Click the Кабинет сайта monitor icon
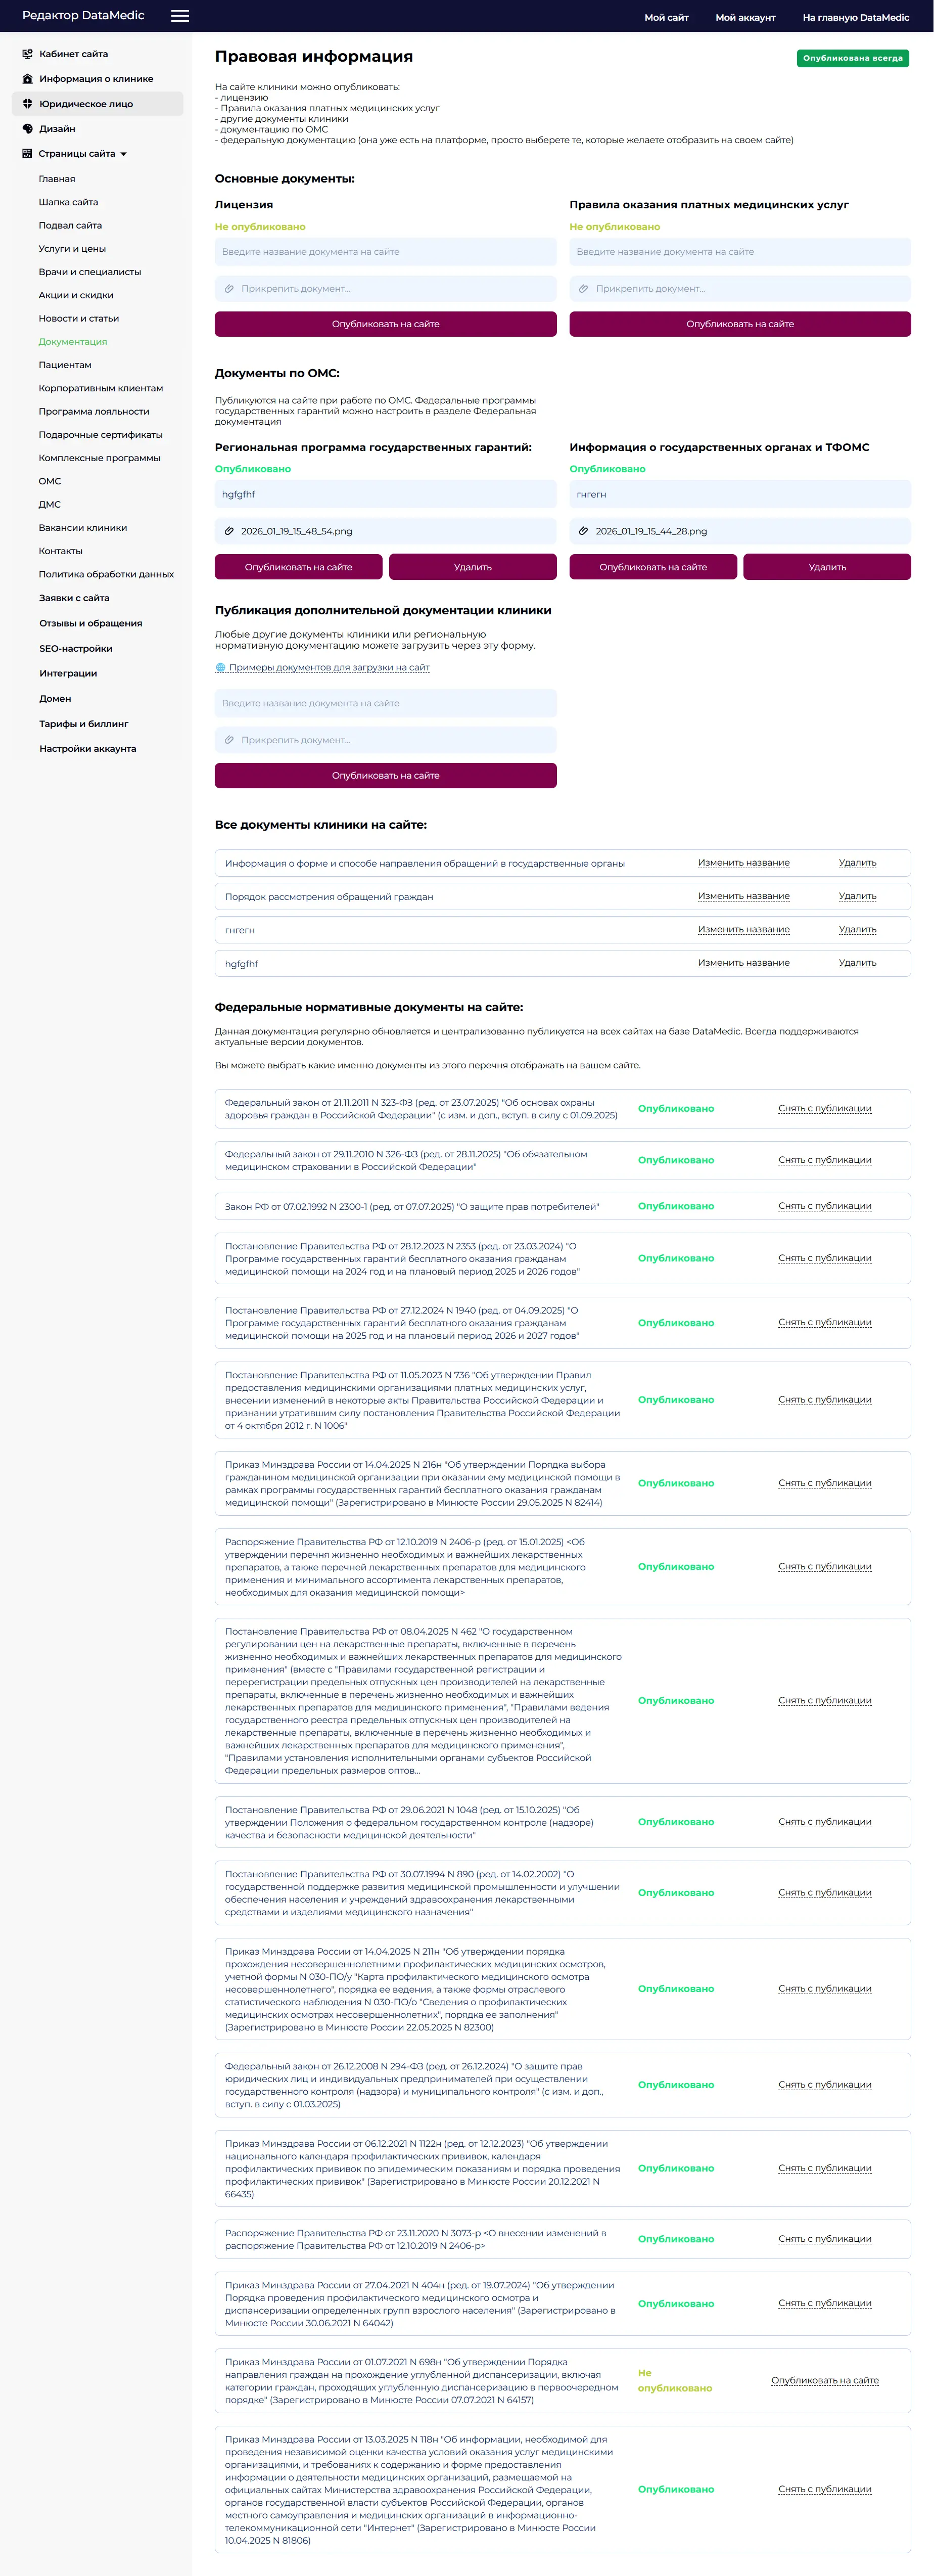This screenshot has width=934, height=2576. (27, 54)
